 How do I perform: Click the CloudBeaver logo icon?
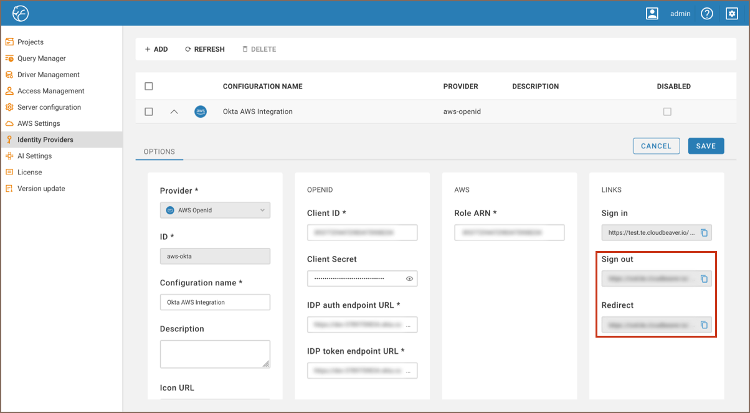click(21, 13)
